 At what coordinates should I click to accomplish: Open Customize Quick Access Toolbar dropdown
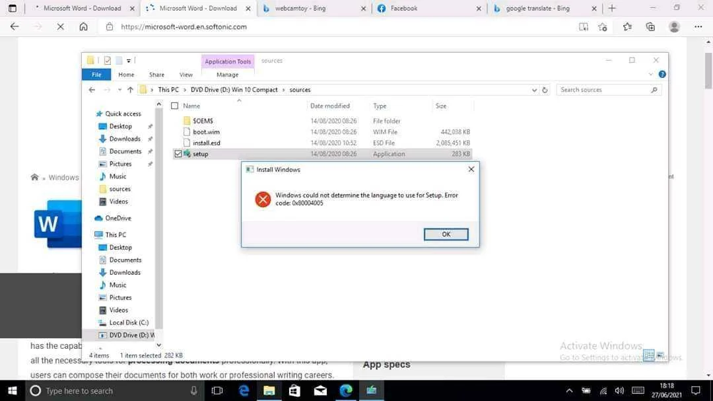(129, 61)
